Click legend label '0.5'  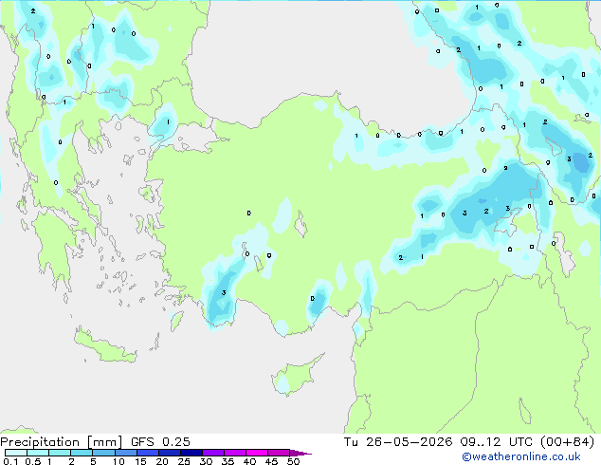(33, 461)
